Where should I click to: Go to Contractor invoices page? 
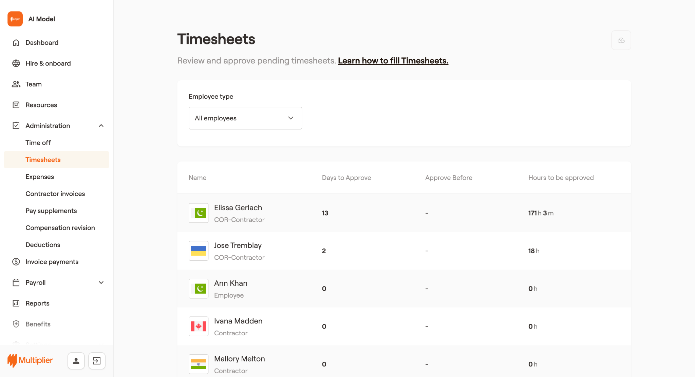coord(55,194)
